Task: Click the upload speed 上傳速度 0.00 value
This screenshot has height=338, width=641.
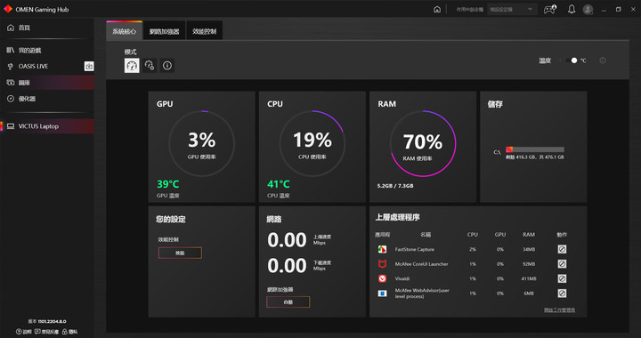Action: [x=287, y=240]
